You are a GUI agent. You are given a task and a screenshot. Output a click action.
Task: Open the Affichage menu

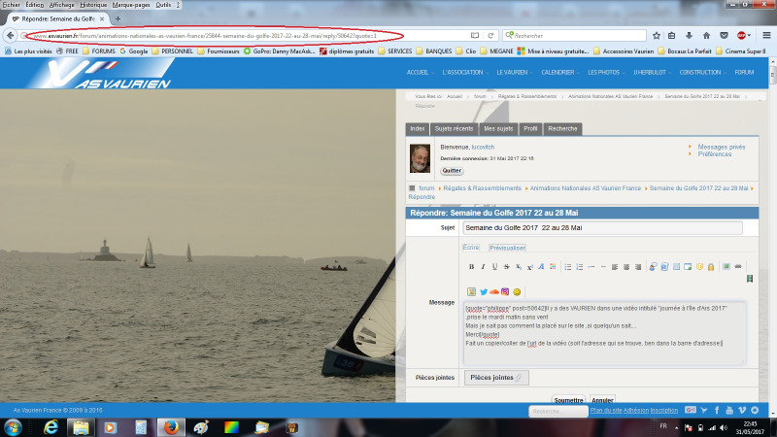coord(61,5)
